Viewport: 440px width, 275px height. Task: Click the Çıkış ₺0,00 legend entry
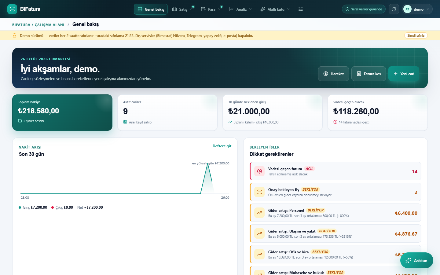pyautogui.click(x=62, y=207)
